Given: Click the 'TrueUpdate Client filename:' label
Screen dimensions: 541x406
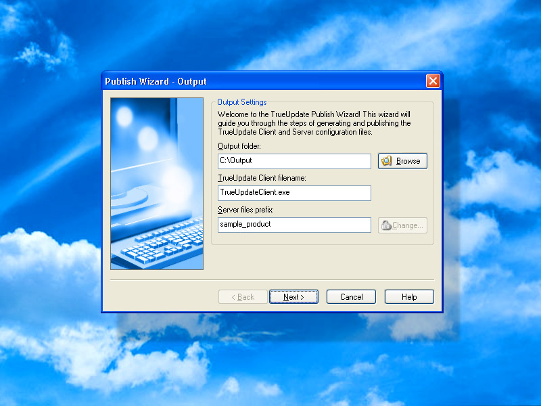Looking at the screenshot, I should pyautogui.click(x=262, y=178).
